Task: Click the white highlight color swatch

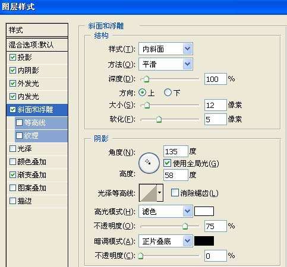Action: pyautogui.click(x=204, y=211)
